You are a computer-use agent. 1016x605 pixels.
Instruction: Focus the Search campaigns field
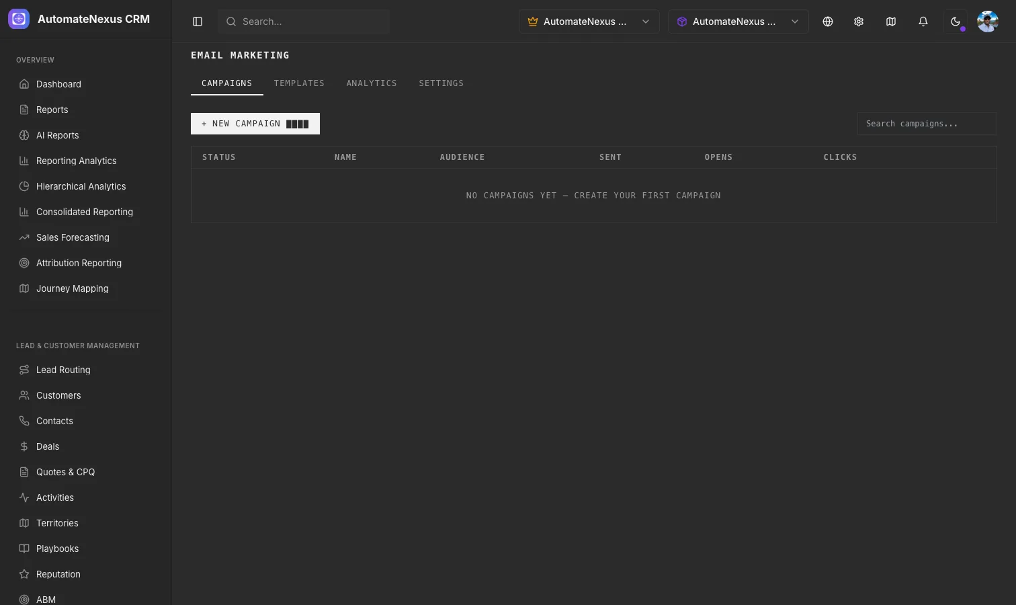[x=927, y=124]
